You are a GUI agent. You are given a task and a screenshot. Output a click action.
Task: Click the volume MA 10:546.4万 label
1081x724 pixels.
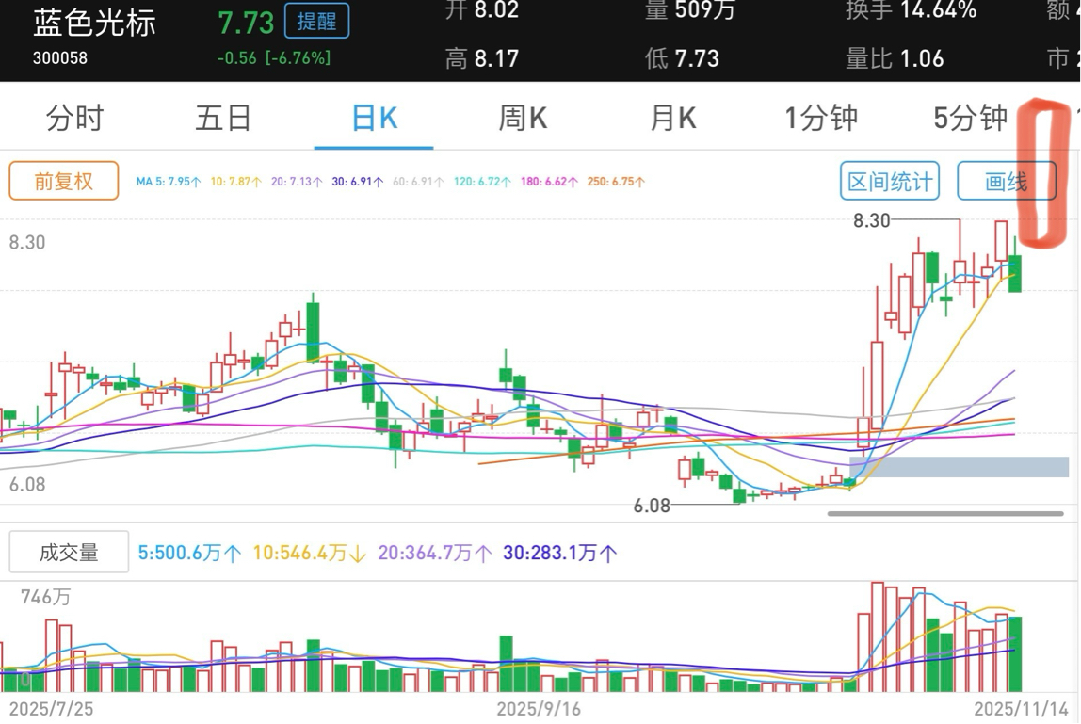pos(310,553)
